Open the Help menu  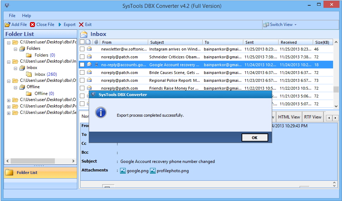pyautogui.click(x=26, y=16)
